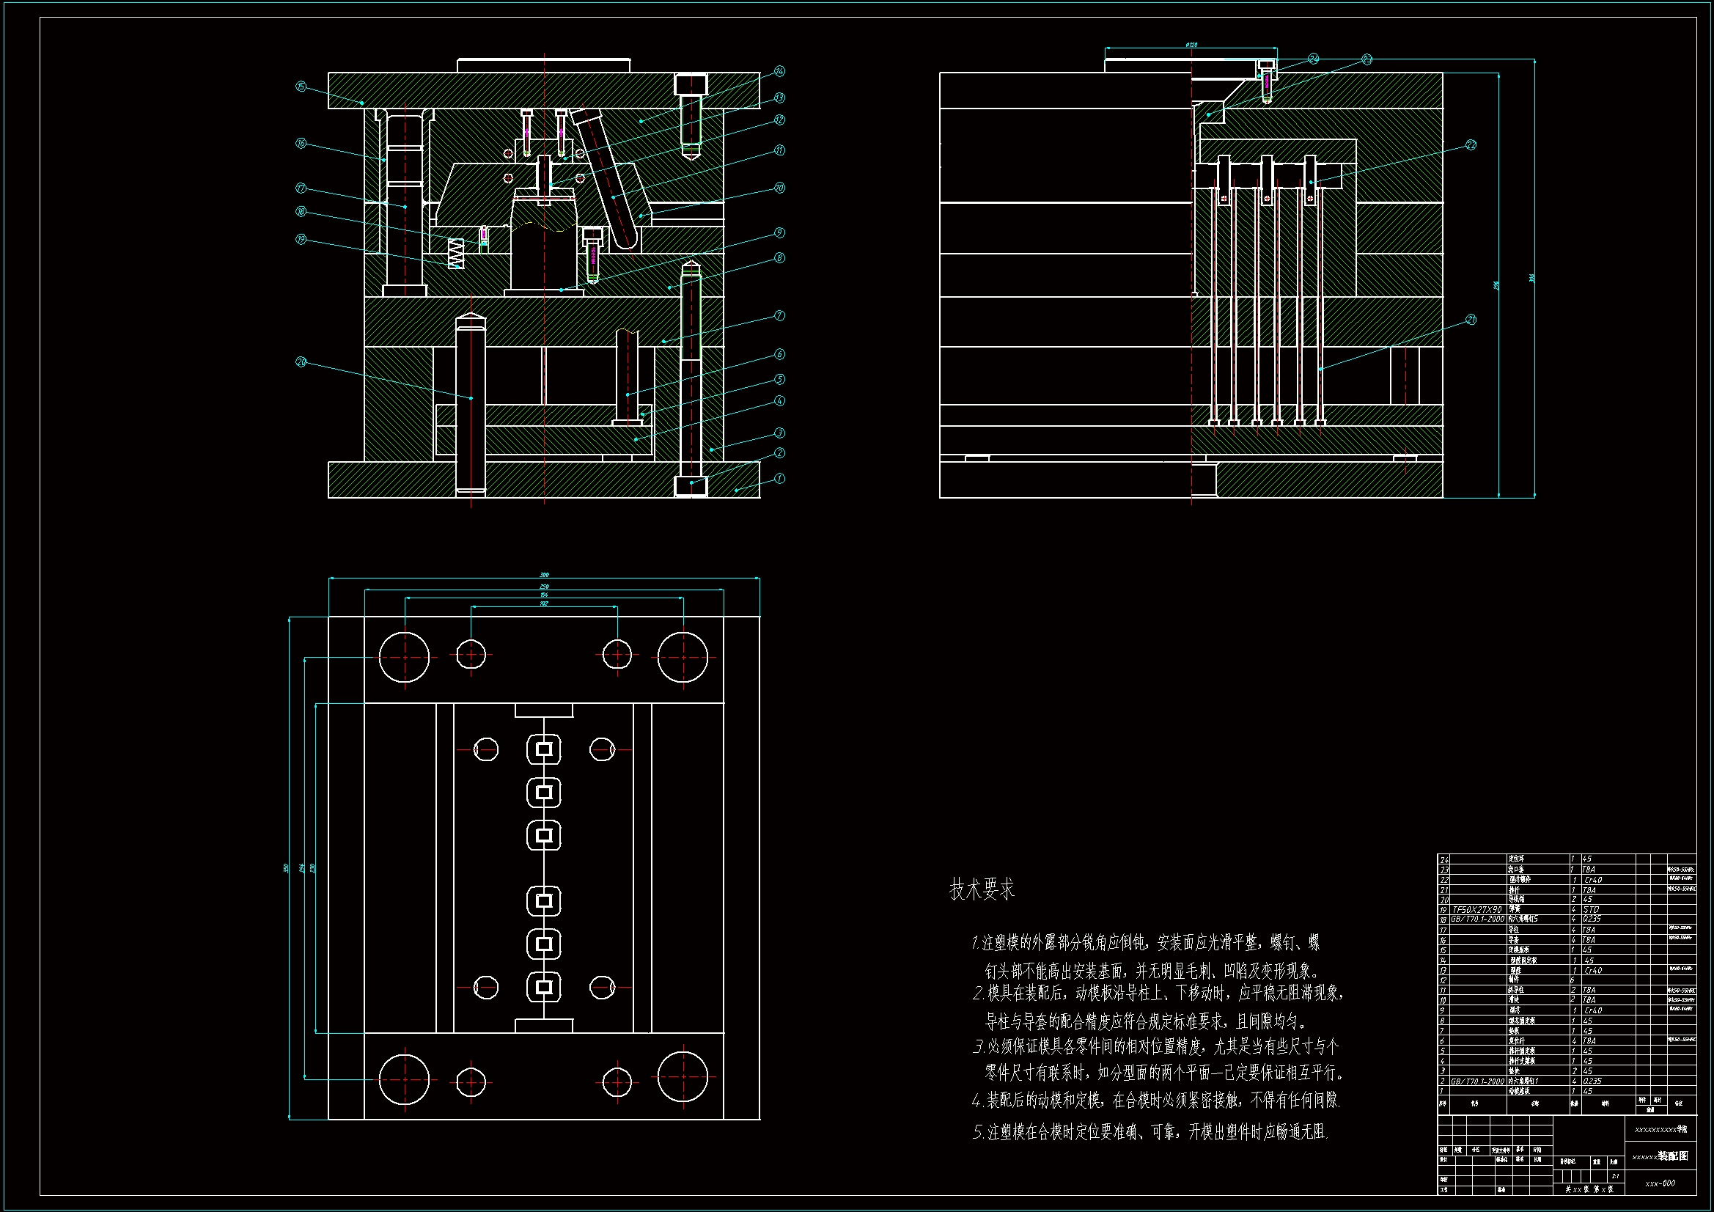1714x1212 pixels.
Task: Select the 300 width dimension text
Action: pos(544,574)
